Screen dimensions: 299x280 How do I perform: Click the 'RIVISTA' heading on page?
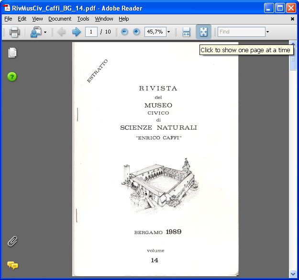158,89
